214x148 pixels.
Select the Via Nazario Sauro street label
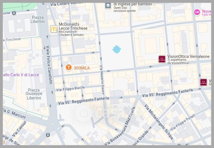(102, 79)
